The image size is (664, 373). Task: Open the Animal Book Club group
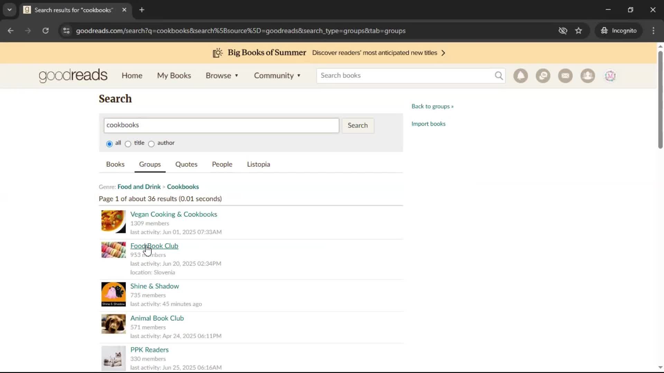[157, 318]
